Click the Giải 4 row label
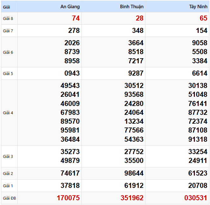 click(x=8, y=113)
